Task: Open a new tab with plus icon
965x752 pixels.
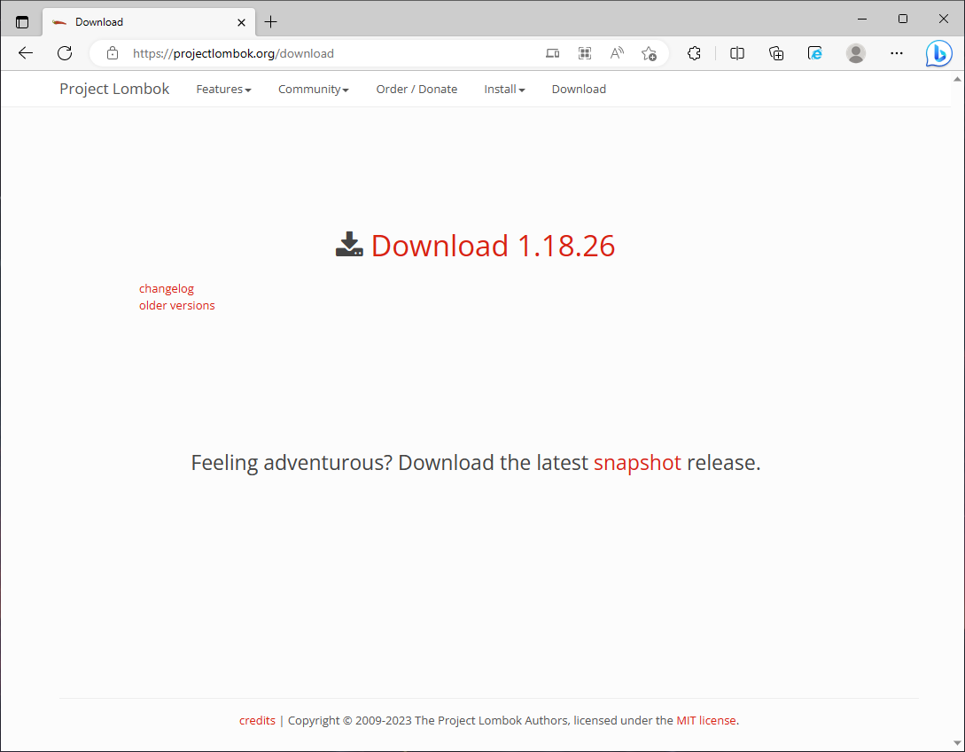Action: 271,22
